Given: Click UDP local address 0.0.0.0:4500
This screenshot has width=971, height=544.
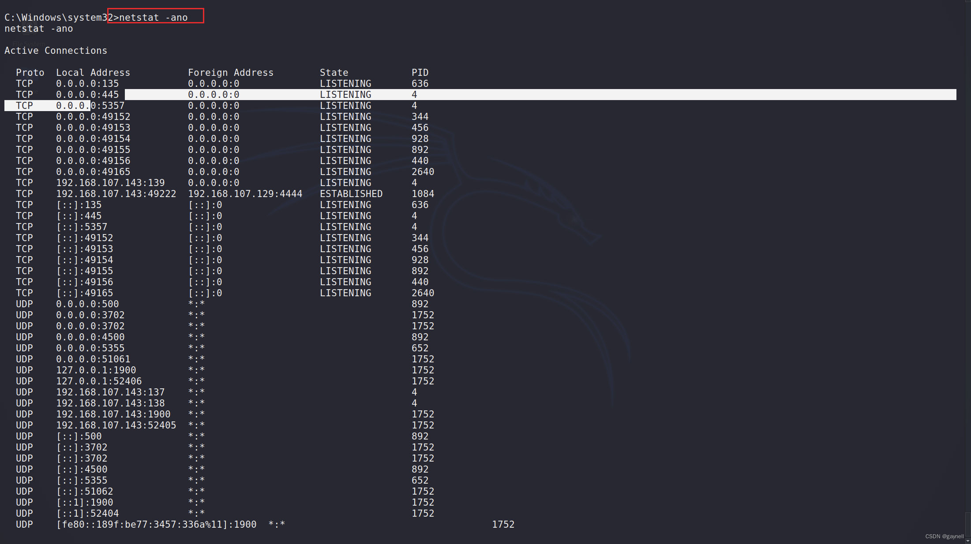Looking at the screenshot, I should 90,337.
